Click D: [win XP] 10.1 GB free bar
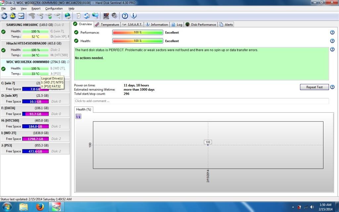The width and height of the screenshot is (339, 212). (x=35, y=101)
